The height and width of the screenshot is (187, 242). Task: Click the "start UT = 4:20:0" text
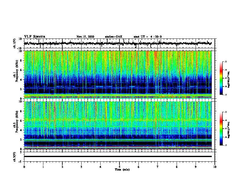(x=148, y=37)
